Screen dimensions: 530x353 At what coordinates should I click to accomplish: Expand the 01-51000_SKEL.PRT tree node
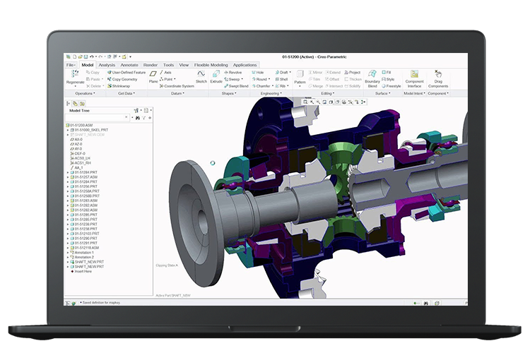(68, 130)
